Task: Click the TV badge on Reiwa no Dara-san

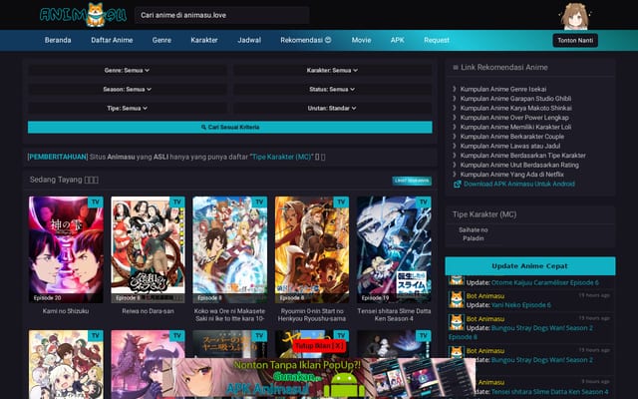Action: point(177,201)
